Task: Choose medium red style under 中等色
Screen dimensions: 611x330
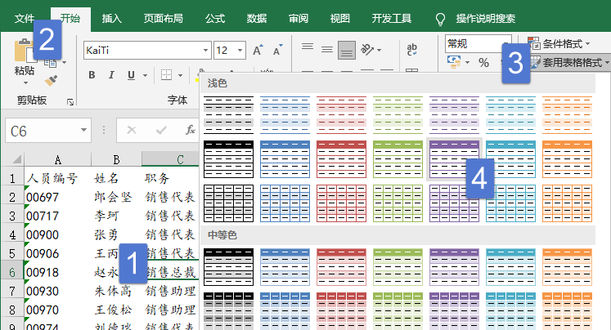Action: (341, 267)
